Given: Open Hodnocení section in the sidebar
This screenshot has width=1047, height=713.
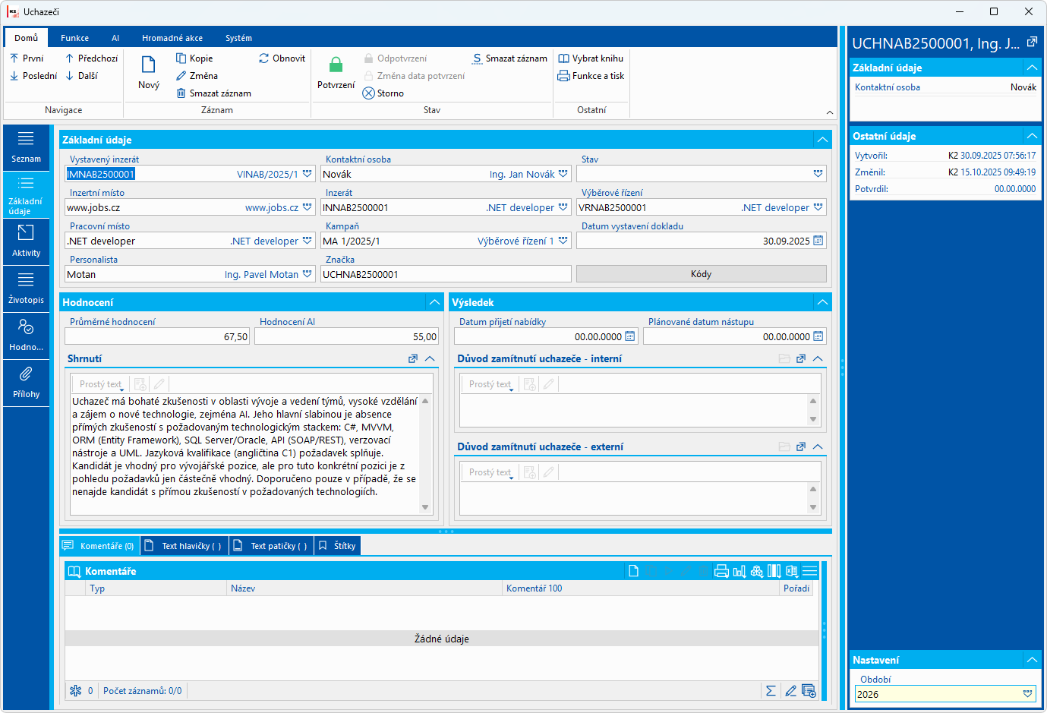Looking at the screenshot, I should [26, 336].
